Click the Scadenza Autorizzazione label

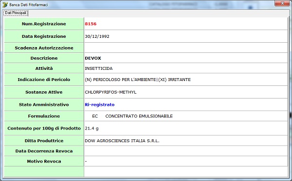pos(44,48)
